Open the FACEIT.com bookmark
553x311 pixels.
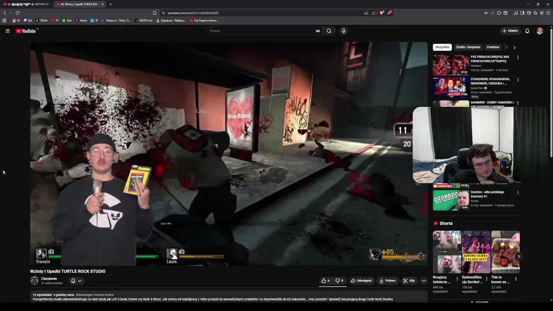(143, 20)
